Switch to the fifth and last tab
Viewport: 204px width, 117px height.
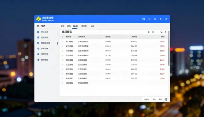92,26
